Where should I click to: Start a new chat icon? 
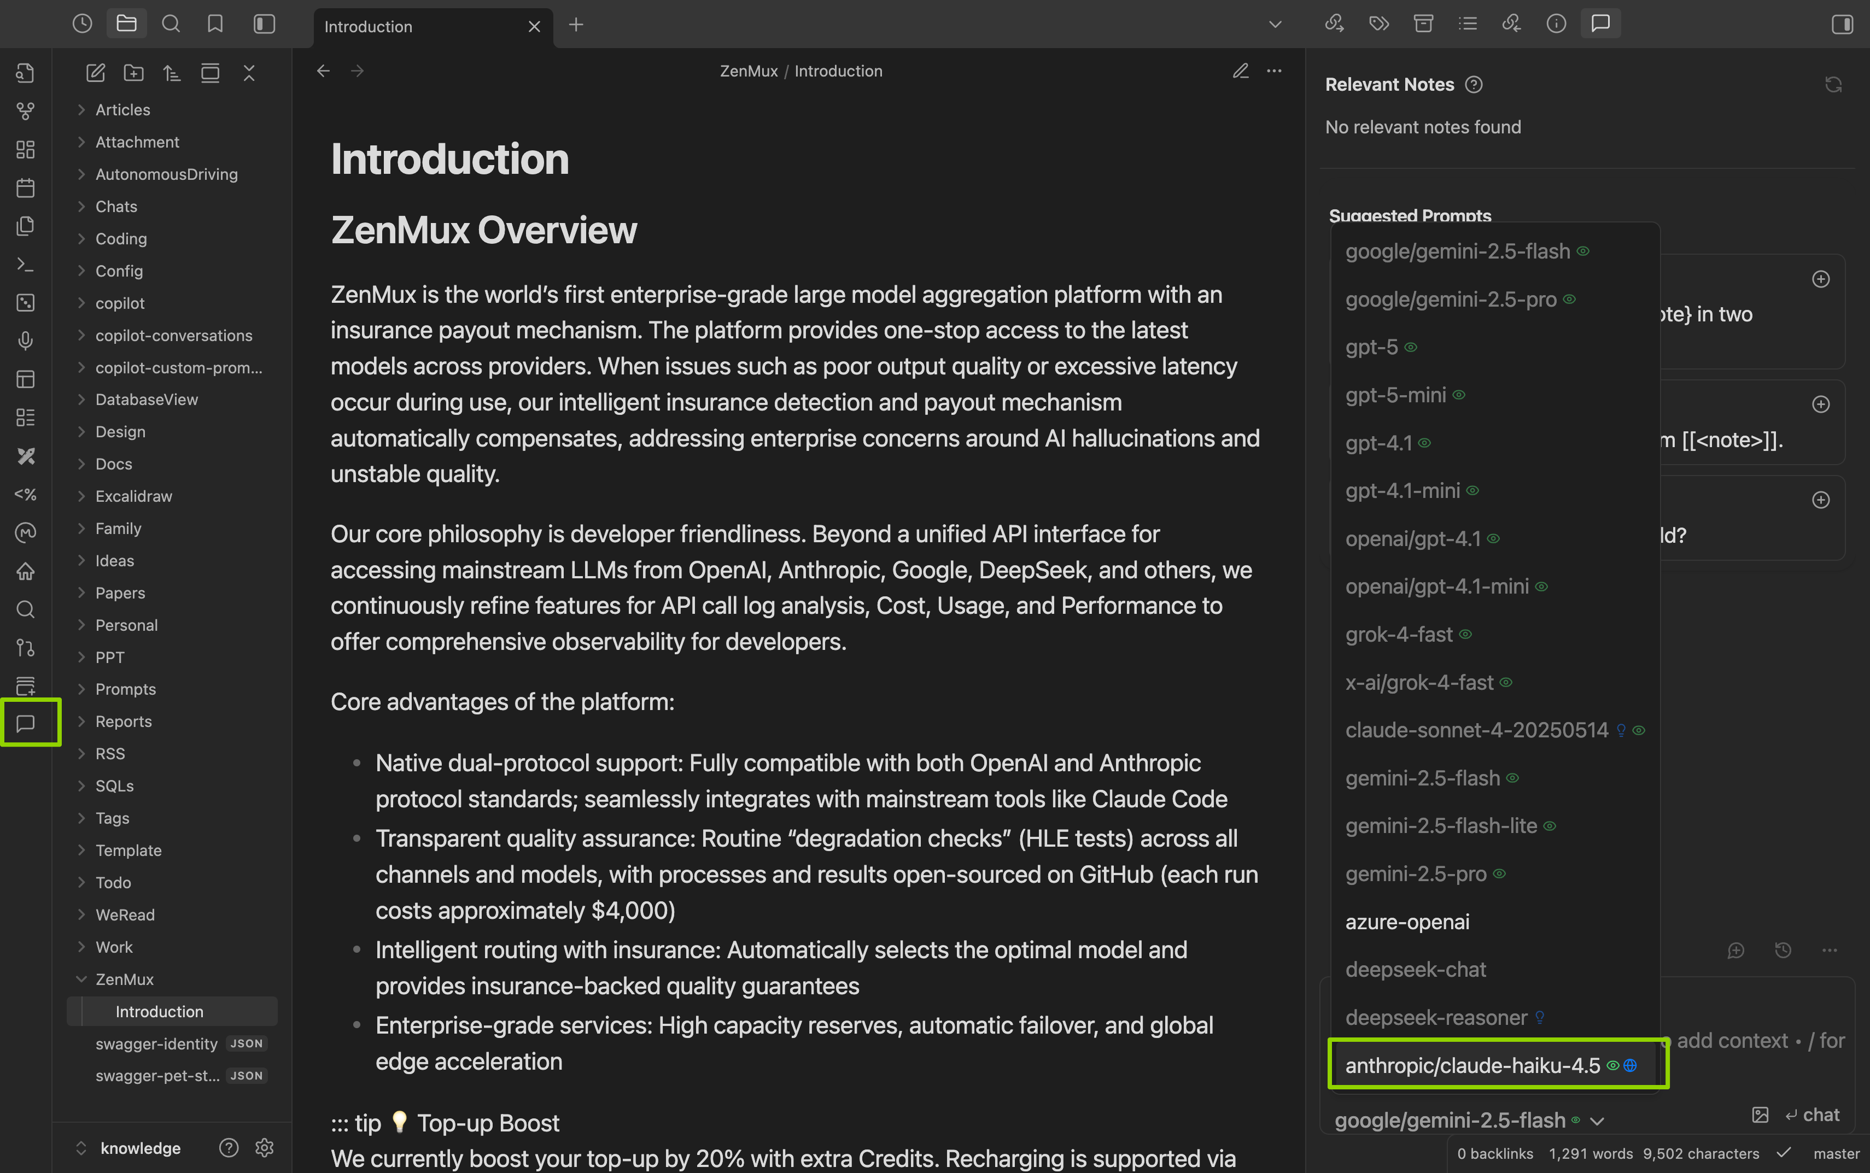point(1735,951)
